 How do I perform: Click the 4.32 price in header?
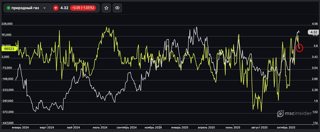point(64,8)
